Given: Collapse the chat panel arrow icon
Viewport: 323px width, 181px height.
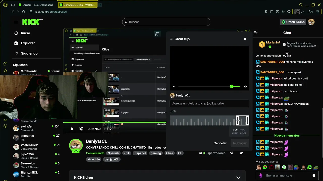Looking at the screenshot, I should point(256,33).
